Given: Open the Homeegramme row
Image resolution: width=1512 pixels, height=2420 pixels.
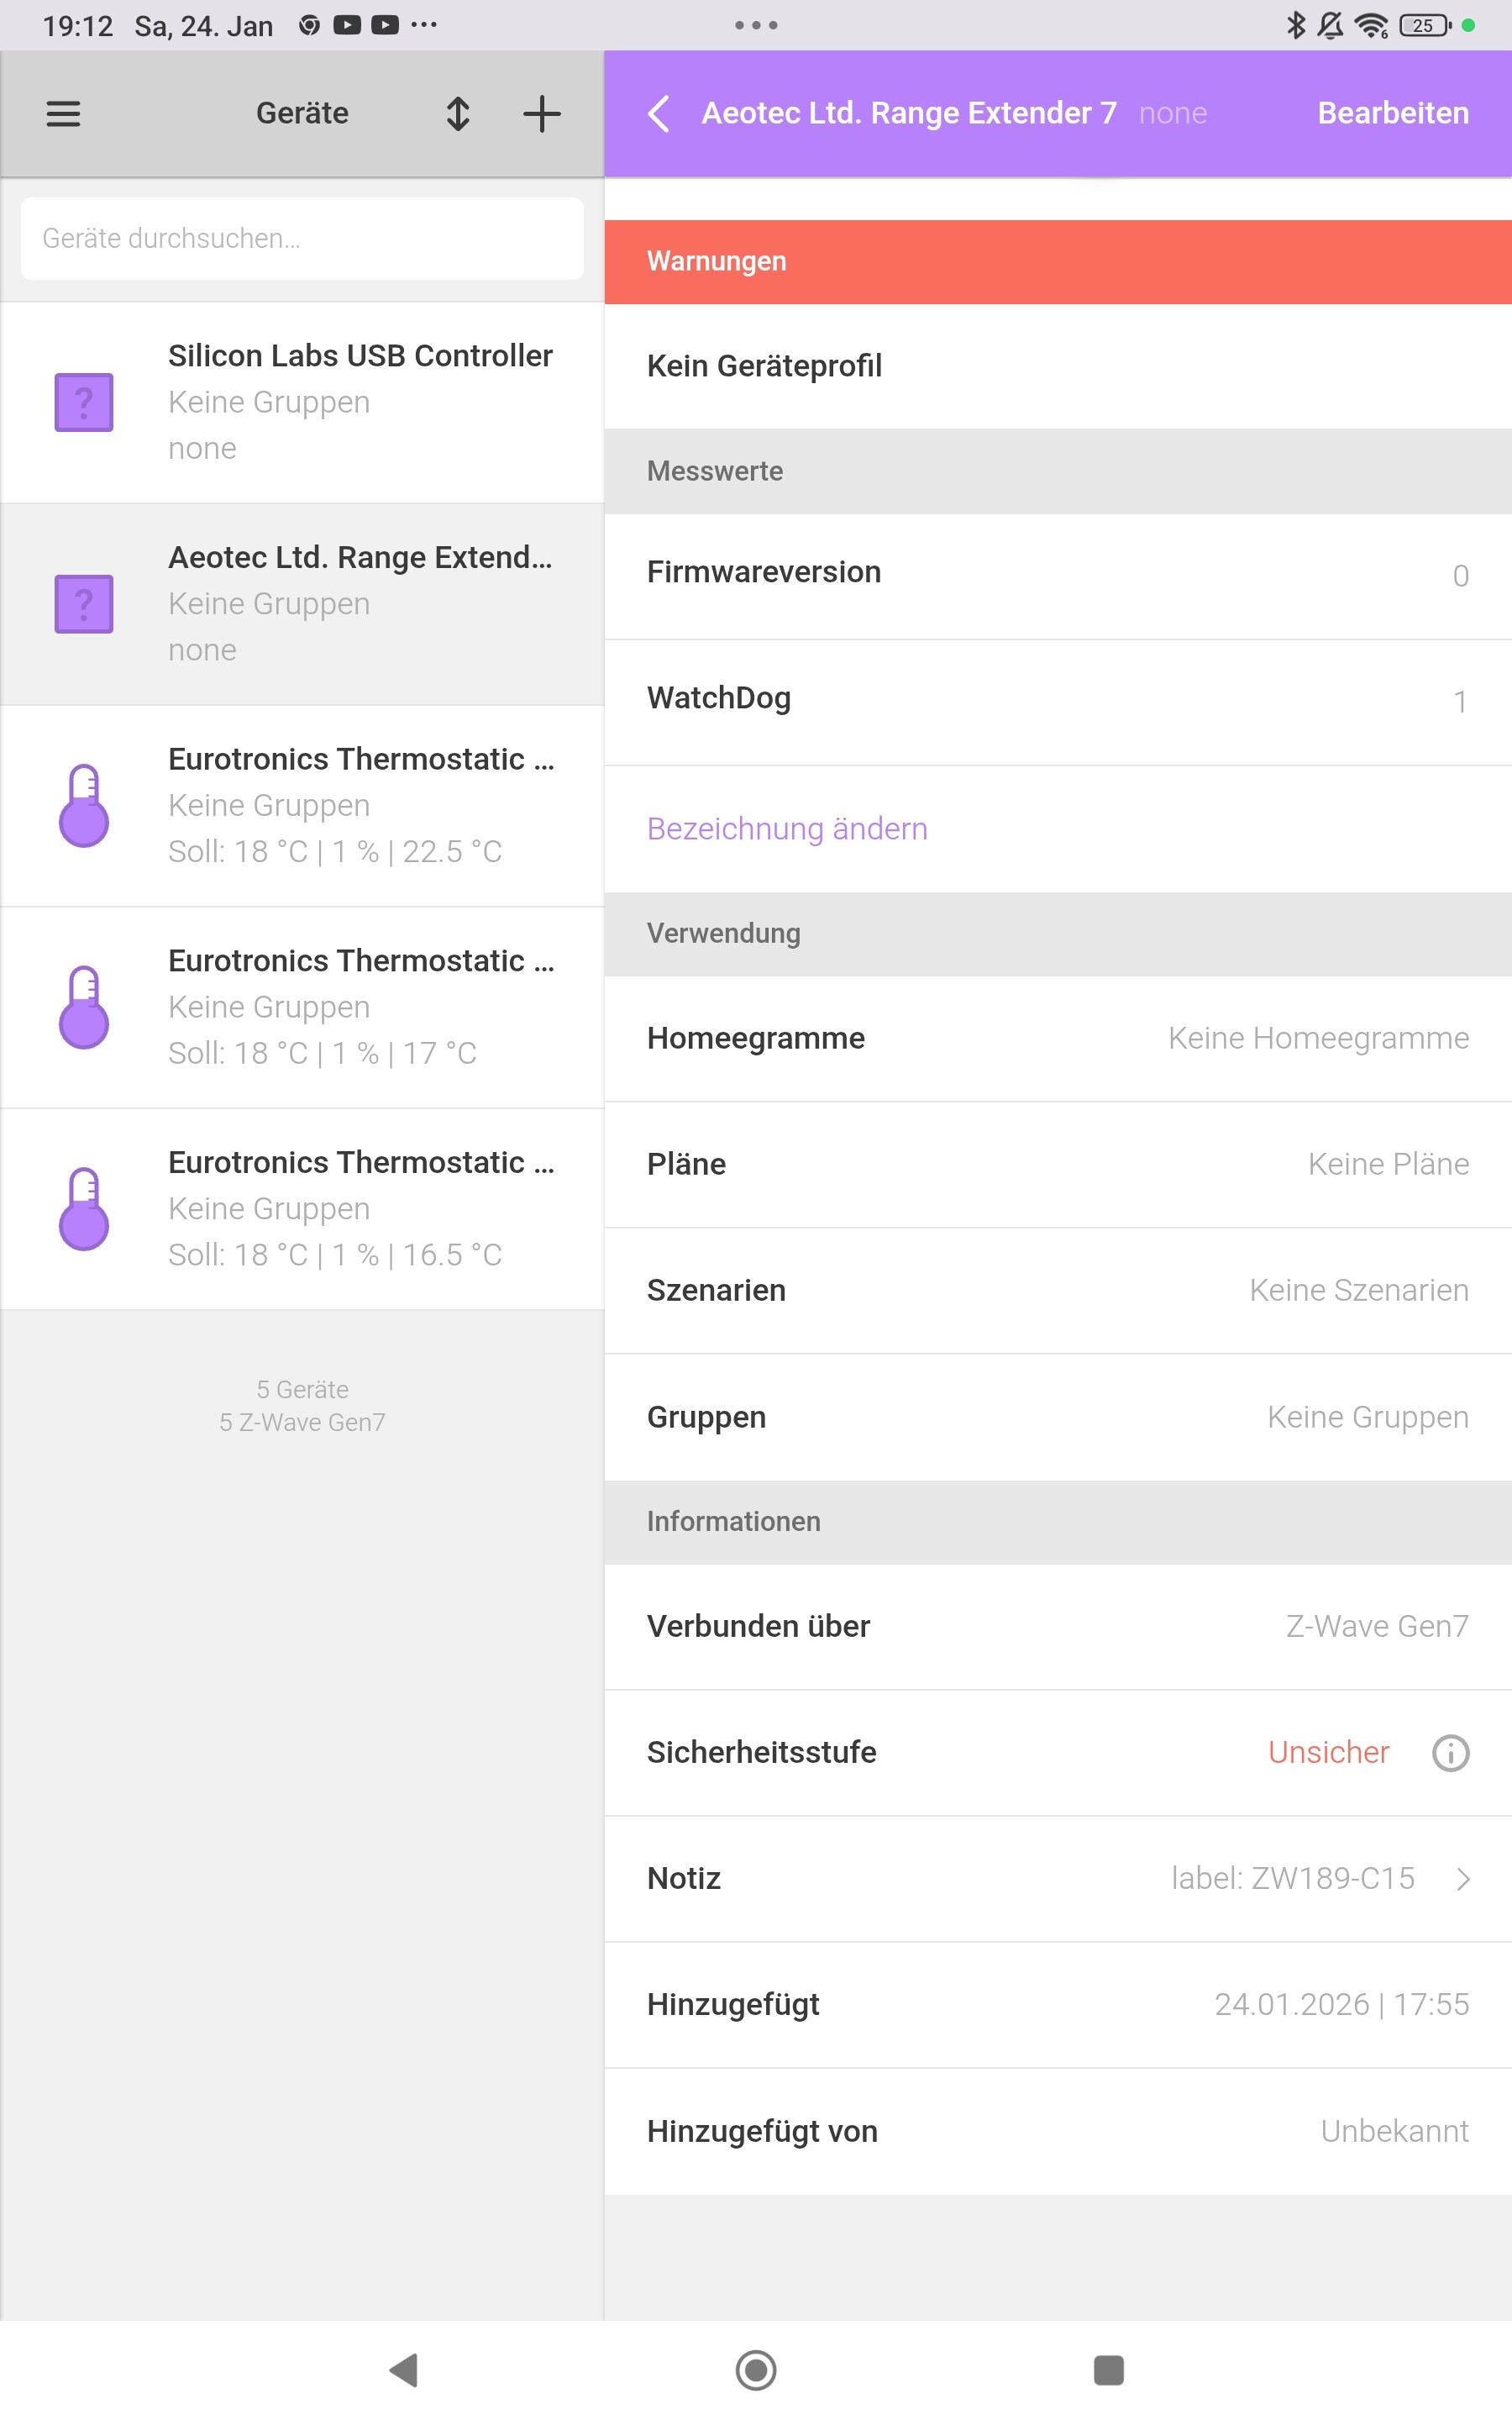Looking at the screenshot, I should coord(1057,1038).
